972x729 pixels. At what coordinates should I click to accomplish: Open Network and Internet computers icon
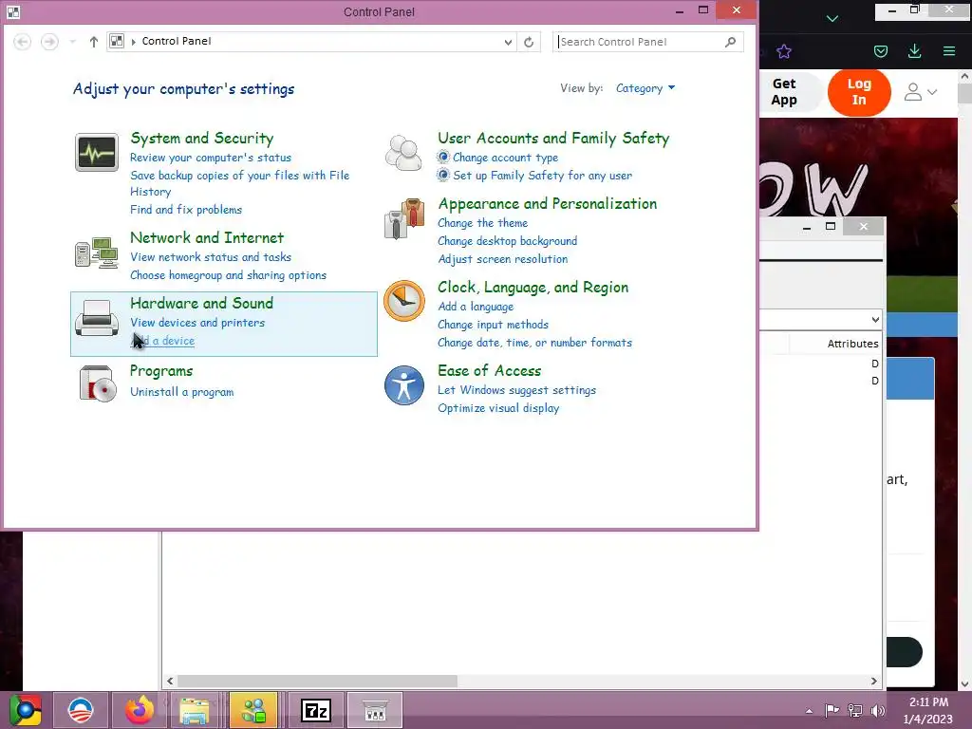[97, 252]
